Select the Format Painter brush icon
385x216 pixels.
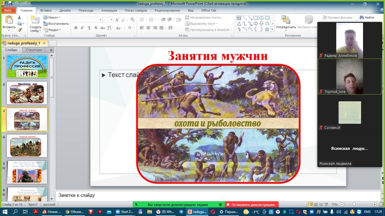tap(20, 30)
